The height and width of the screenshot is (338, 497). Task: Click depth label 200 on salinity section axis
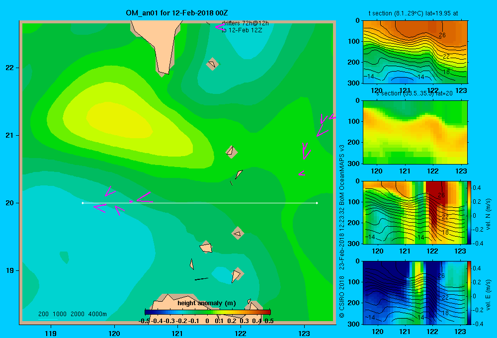(x=353, y=142)
